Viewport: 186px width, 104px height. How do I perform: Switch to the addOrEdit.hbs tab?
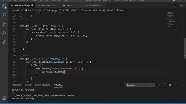click(x=94, y=5)
